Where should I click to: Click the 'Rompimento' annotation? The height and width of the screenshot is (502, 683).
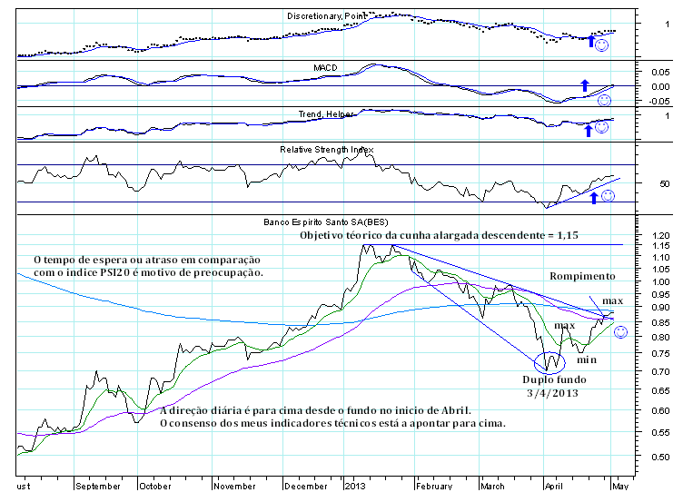pyautogui.click(x=582, y=276)
